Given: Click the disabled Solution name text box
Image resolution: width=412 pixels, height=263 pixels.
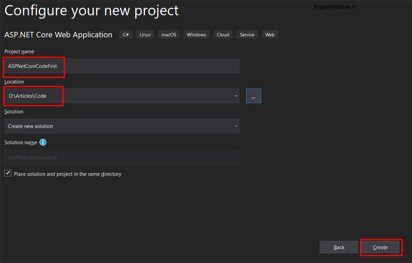Looking at the screenshot, I should click(122, 158).
